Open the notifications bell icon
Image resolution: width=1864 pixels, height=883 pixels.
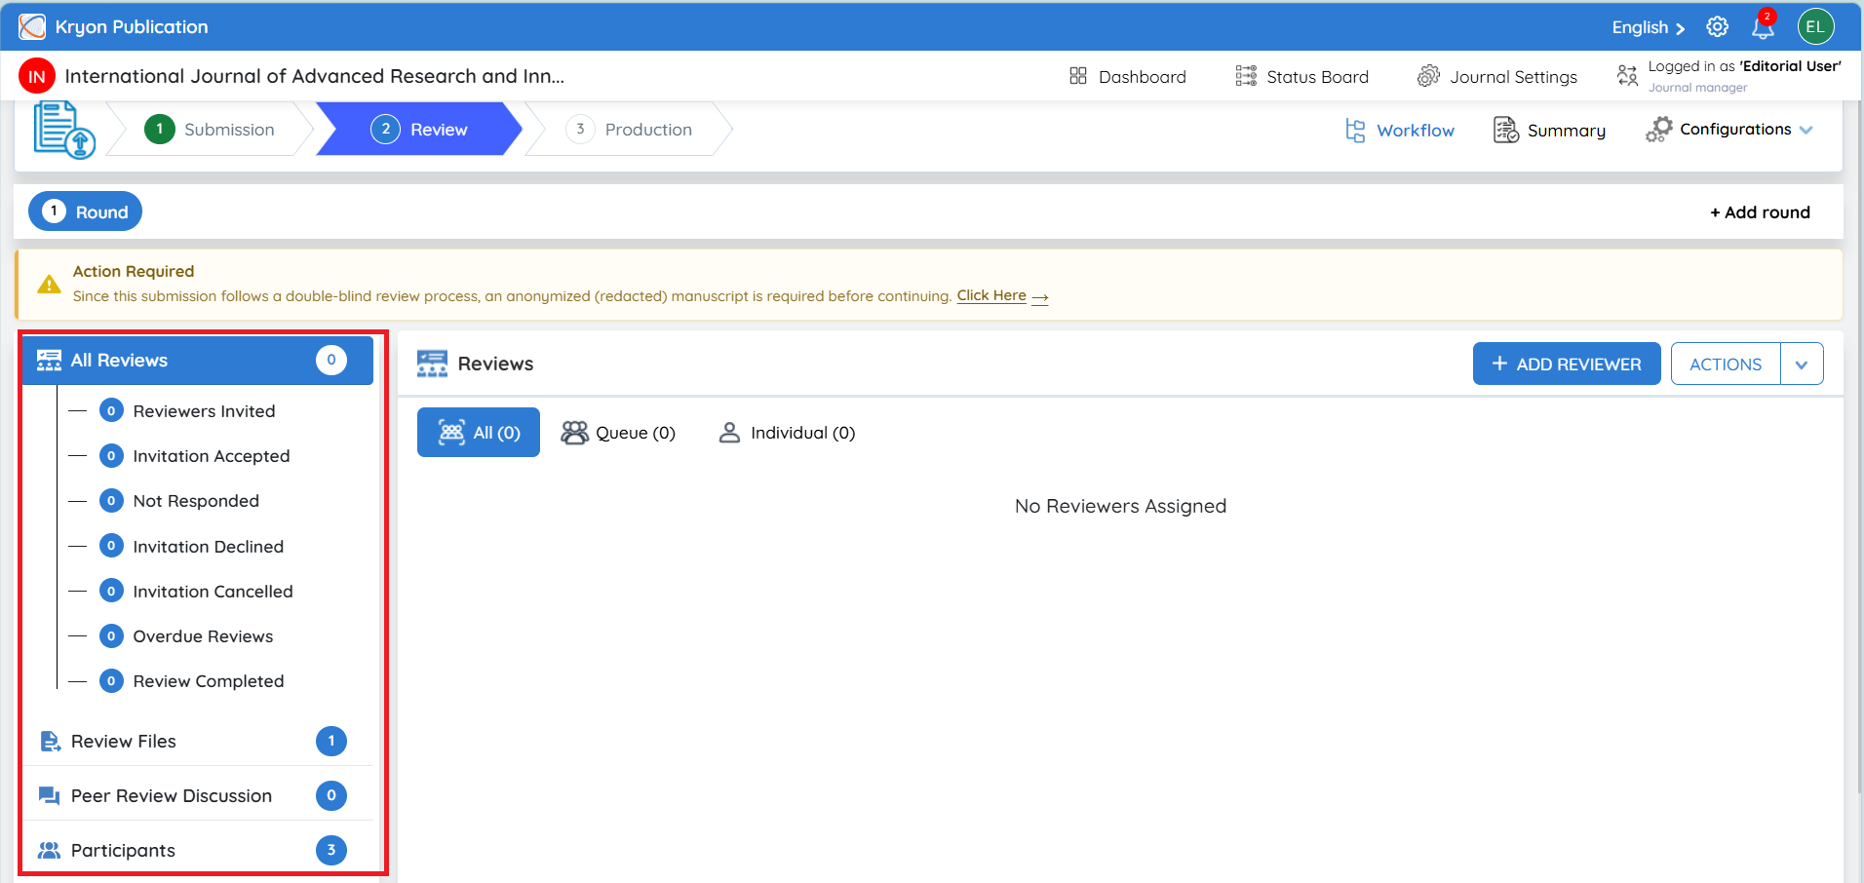click(1763, 26)
